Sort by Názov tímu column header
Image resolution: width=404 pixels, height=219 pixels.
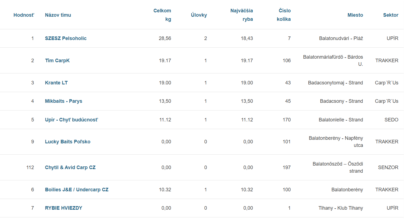[x=58, y=15]
